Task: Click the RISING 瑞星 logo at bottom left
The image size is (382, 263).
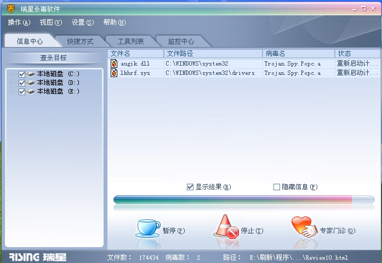Action: tap(38, 257)
